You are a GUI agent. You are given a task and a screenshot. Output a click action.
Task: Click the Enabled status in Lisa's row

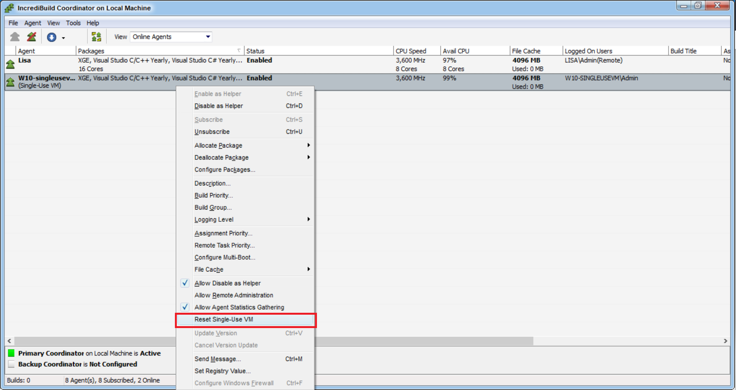tap(259, 60)
